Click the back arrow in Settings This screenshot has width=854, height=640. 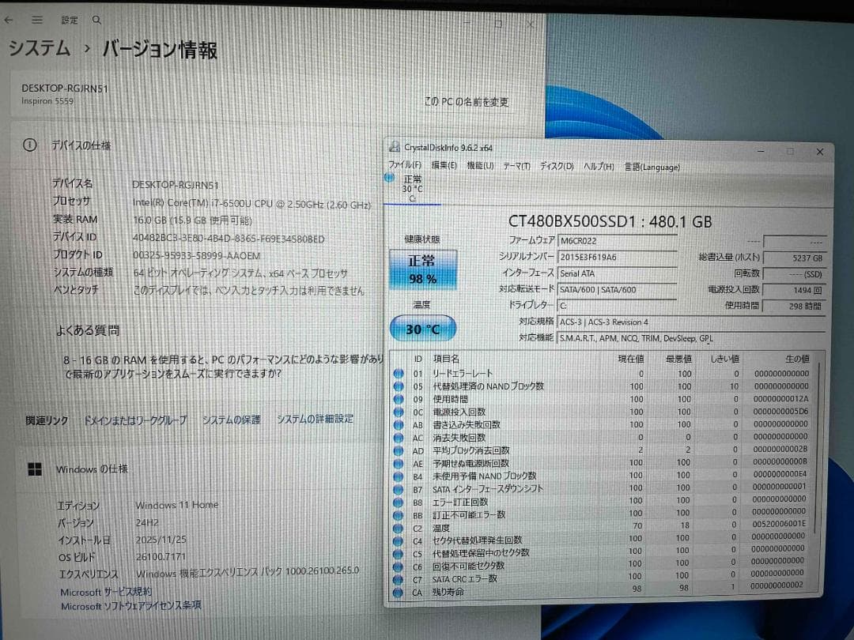[x=9, y=20]
